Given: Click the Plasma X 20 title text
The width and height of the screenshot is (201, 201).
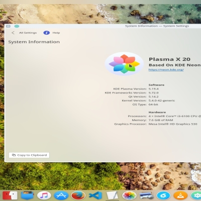Looking at the screenshot, I should 169,59.
